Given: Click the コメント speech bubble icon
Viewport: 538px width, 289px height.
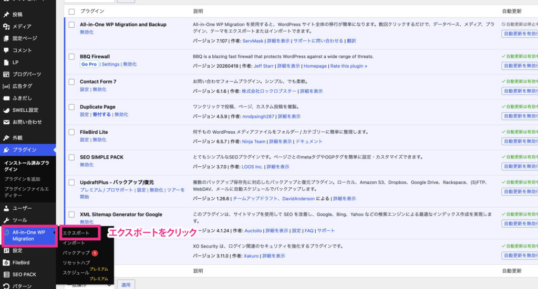Looking at the screenshot, I should coord(6,50).
